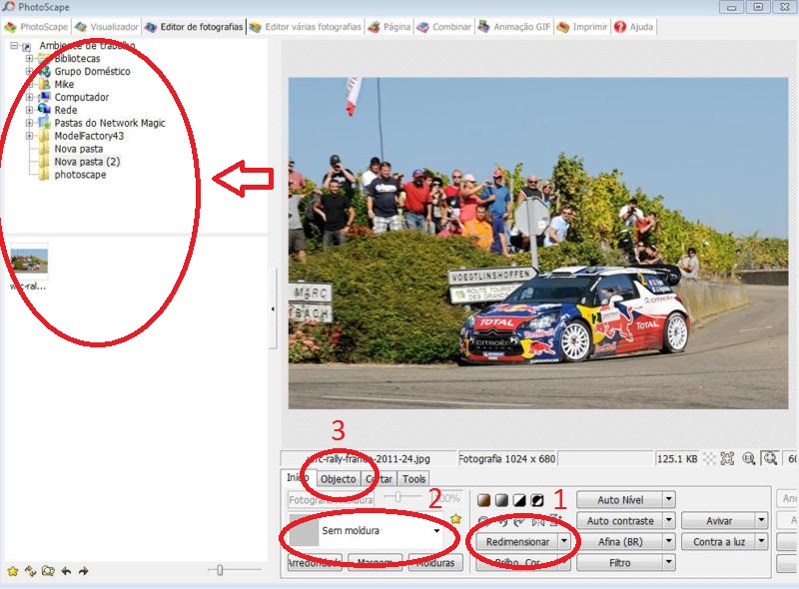Open the Ajuda help tab
The height and width of the screenshot is (589, 799).
click(633, 27)
